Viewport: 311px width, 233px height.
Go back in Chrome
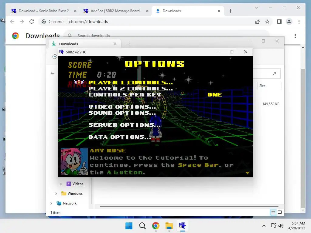click(x=12, y=22)
